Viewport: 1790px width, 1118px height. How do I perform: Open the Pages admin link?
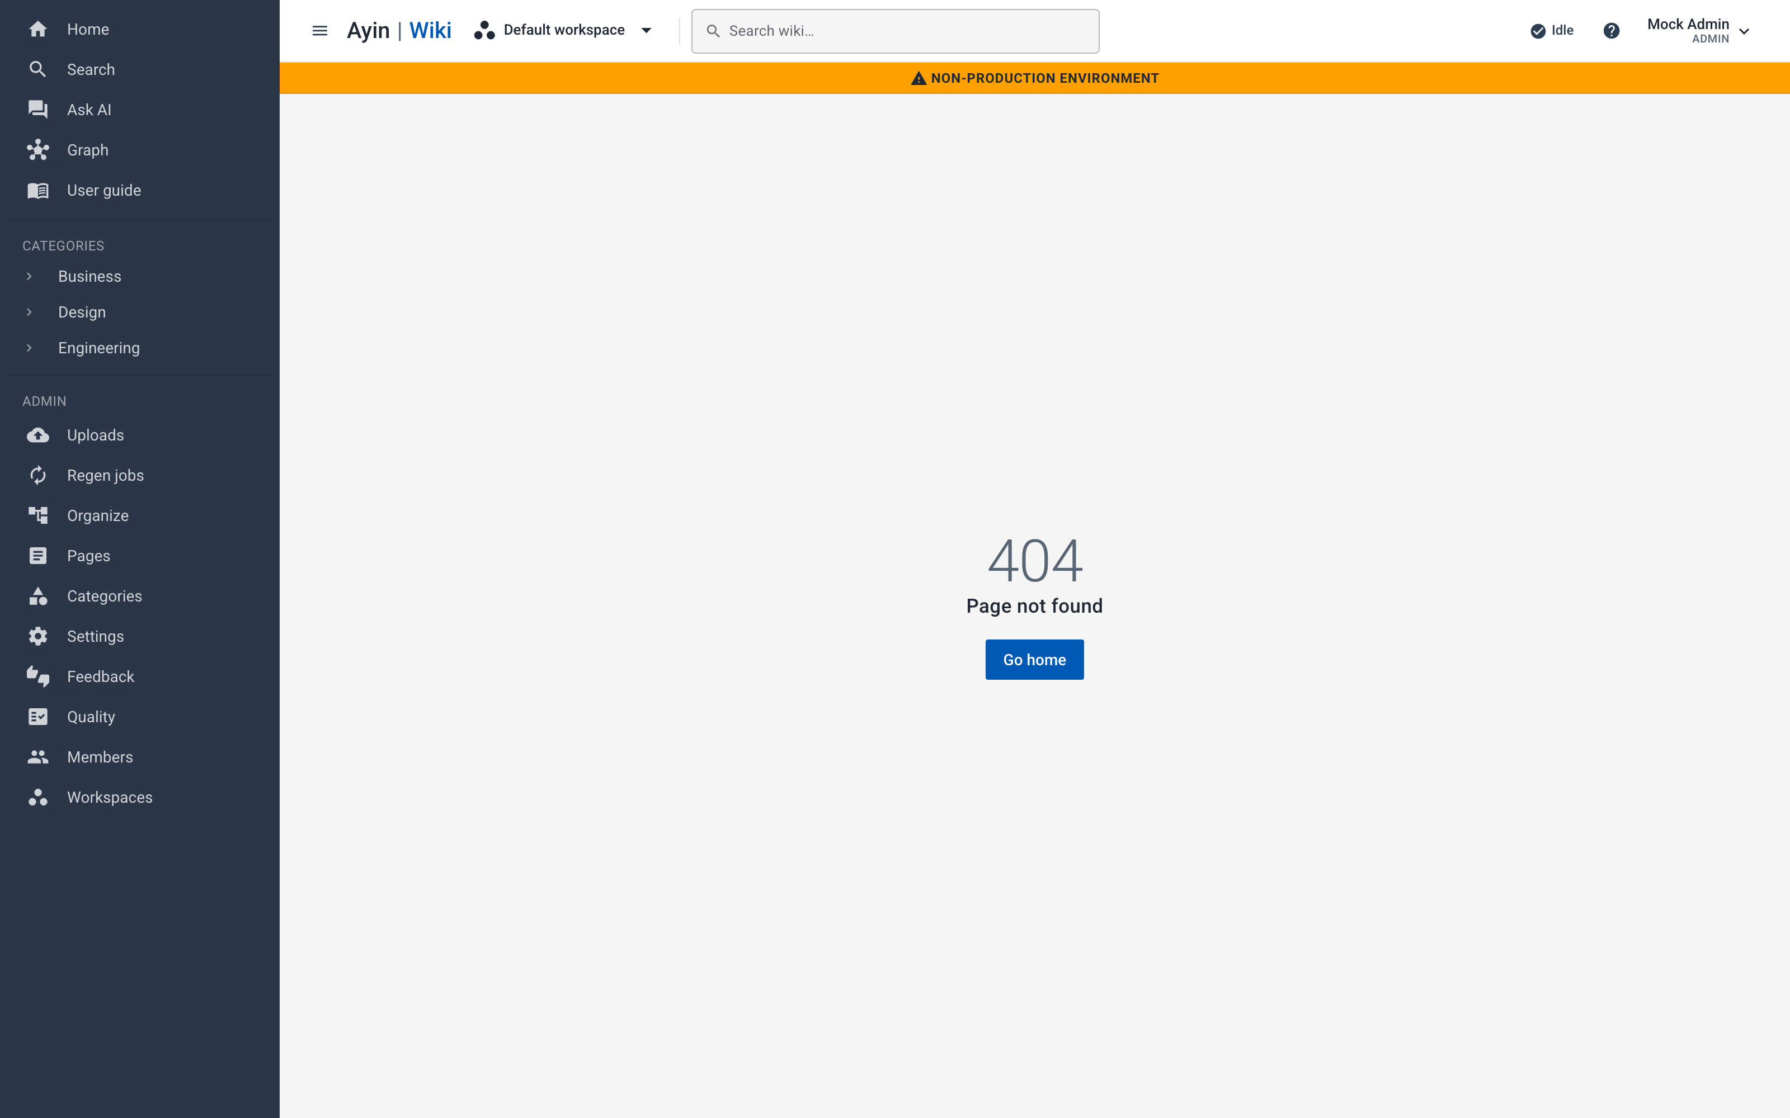point(140,556)
